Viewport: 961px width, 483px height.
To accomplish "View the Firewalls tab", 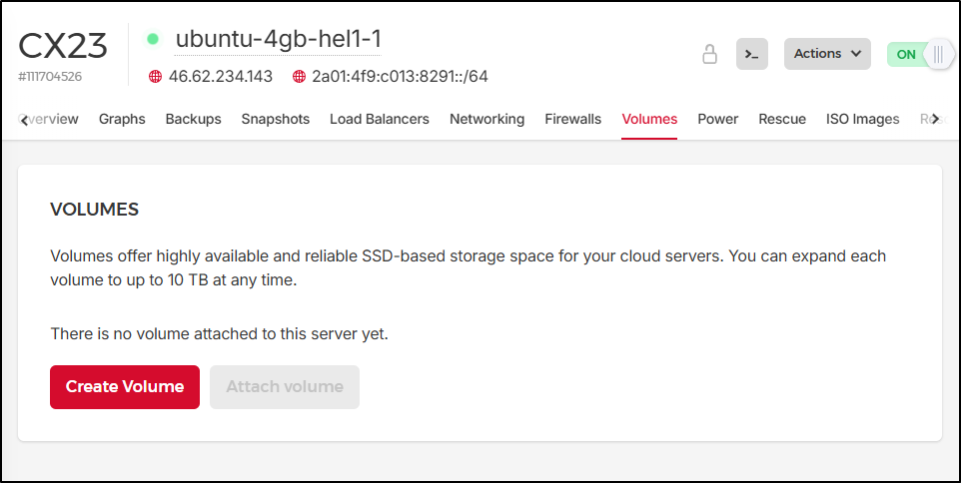I will (572, 119).
